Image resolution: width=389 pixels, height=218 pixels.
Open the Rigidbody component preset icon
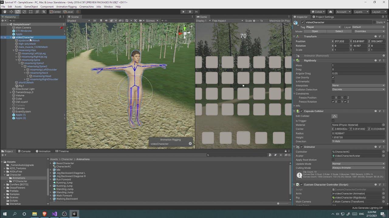(380, 61)
